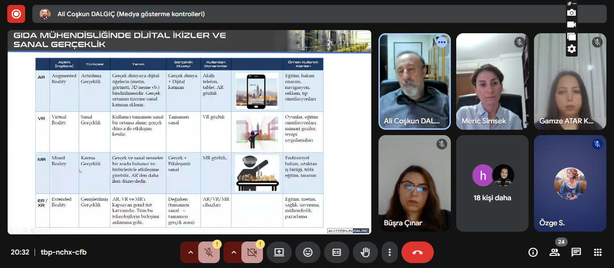The width and height of the screenshot is (614, 268).
Task: Open the emoji reactions picker
Action: pyautogui.click(x=308, y=252)
